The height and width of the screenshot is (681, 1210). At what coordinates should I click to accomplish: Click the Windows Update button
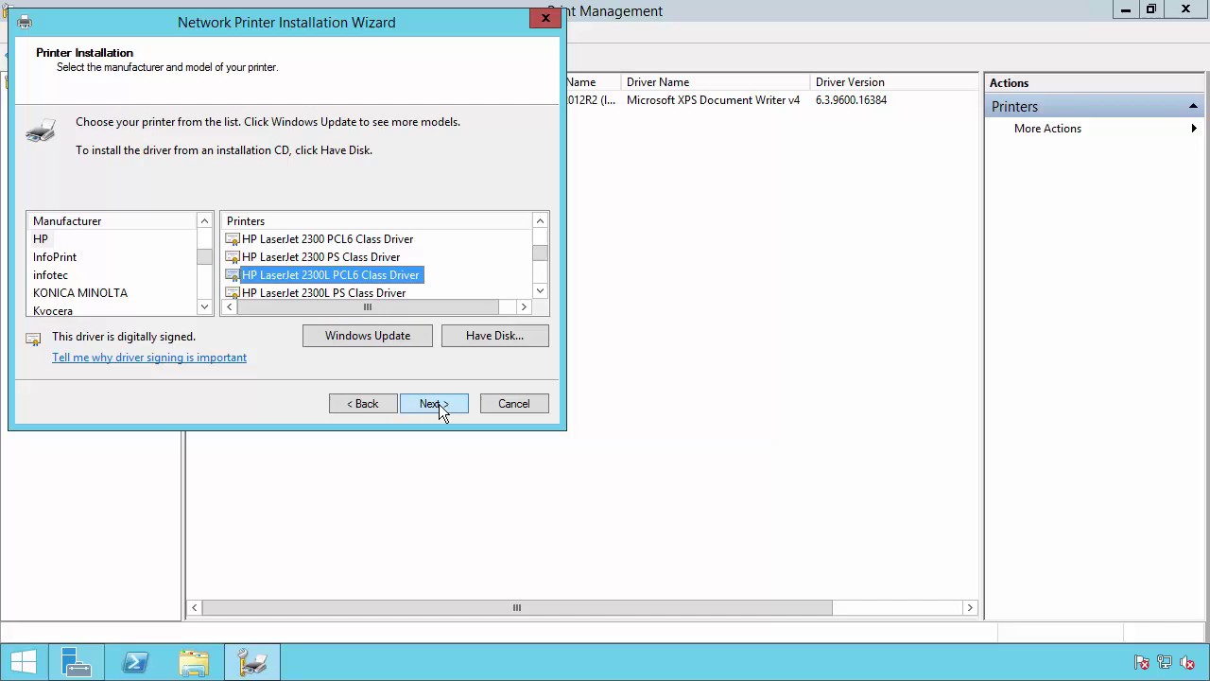[368, 336]
